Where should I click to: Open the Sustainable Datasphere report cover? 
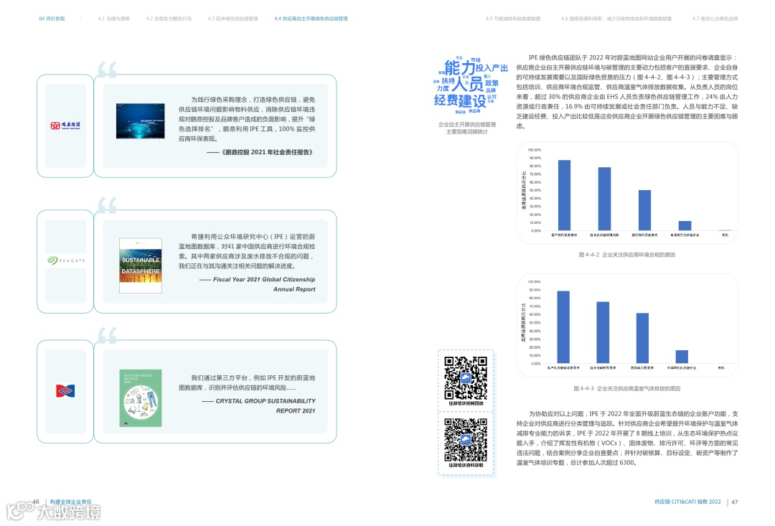click(141, 266)
